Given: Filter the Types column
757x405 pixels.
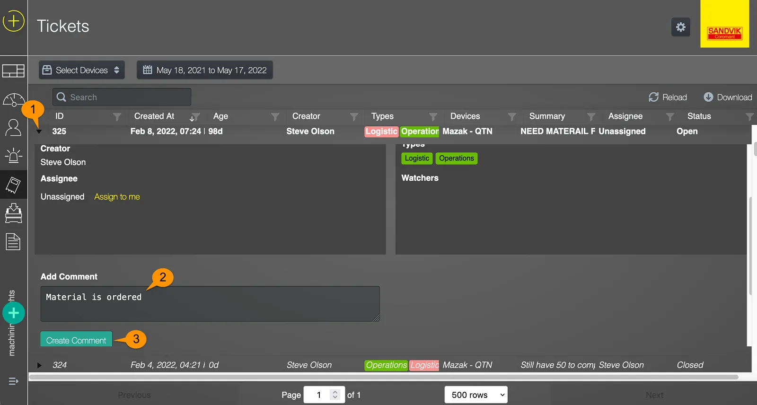Looking at the screenshot, I should click(433, 117).
